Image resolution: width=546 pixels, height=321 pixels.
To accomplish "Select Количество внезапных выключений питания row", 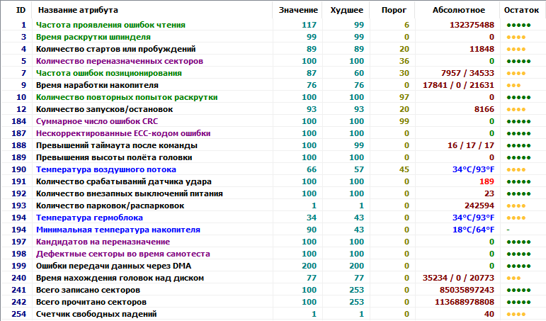I will coord(273,193).
